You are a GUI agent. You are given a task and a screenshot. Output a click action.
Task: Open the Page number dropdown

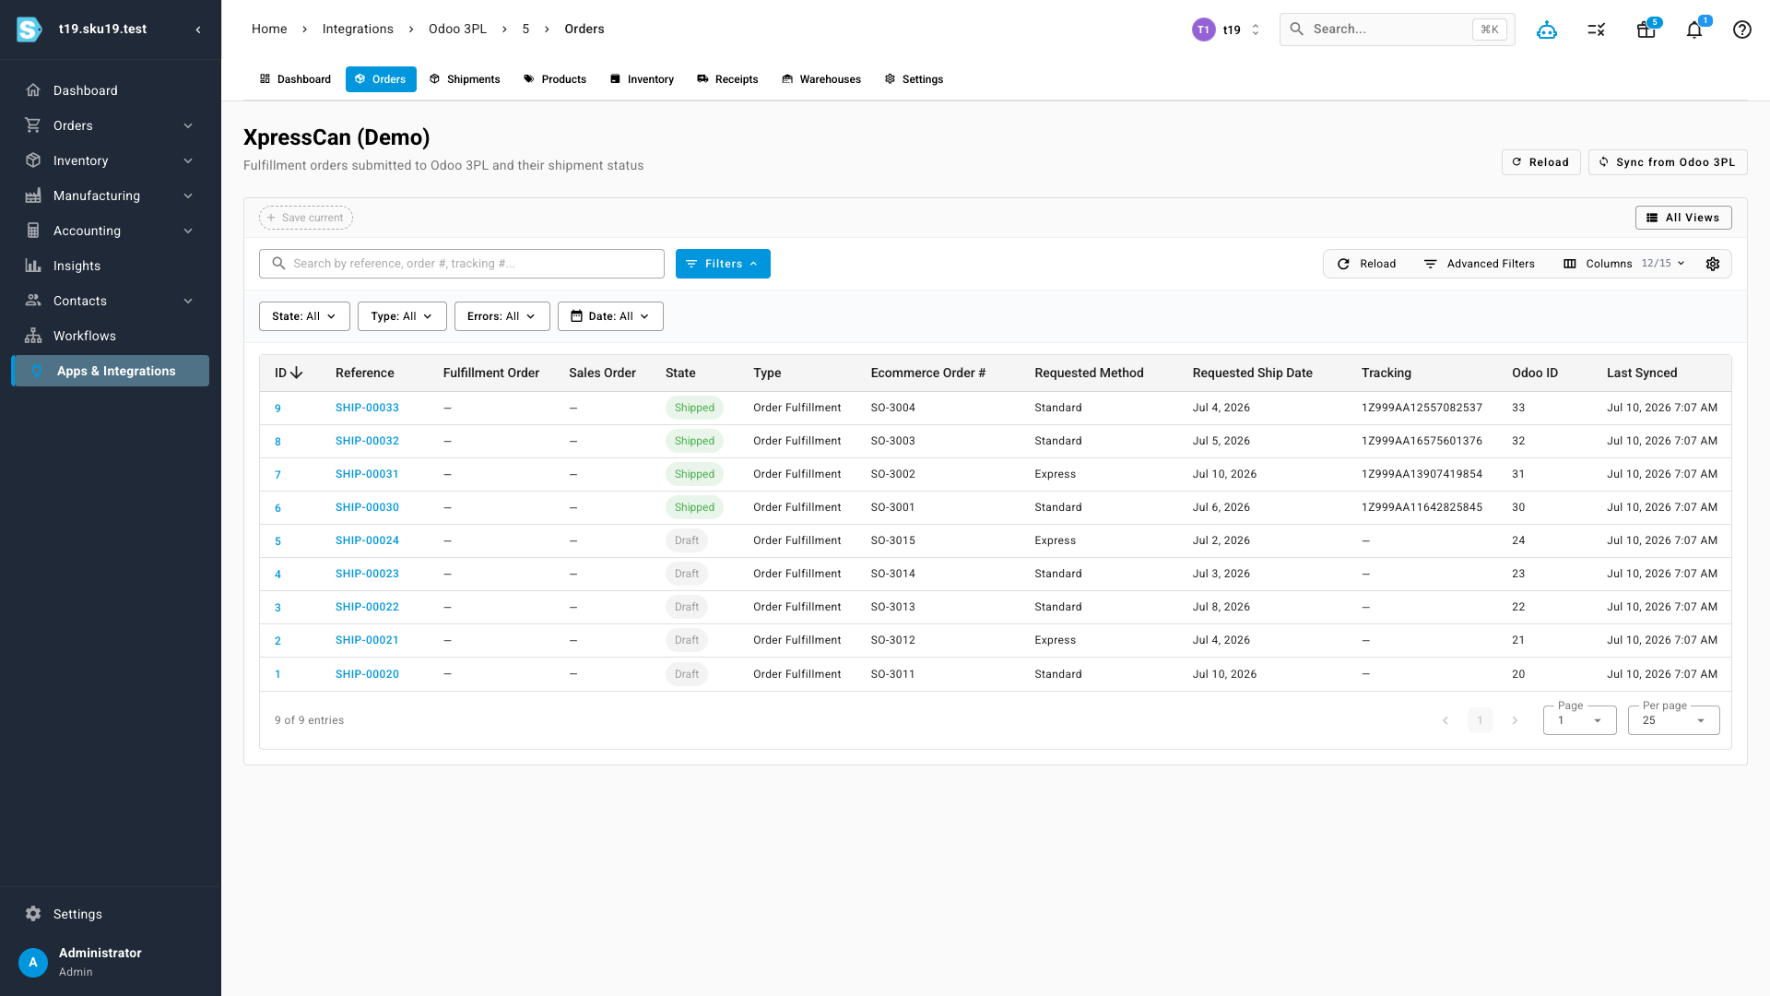(1579, 720)
